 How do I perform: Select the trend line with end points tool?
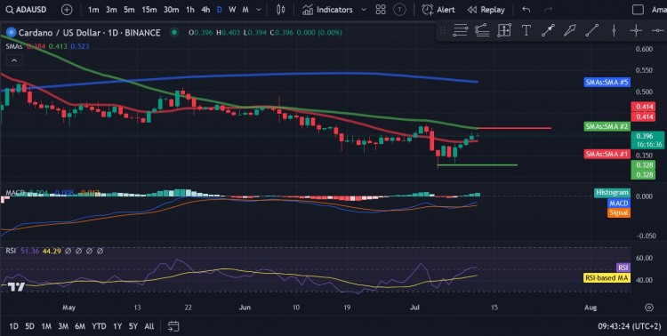(548, 30)
